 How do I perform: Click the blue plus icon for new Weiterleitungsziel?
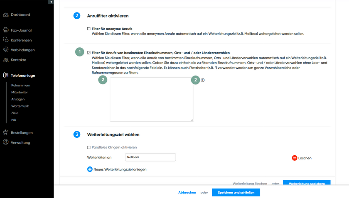point(90,169)
